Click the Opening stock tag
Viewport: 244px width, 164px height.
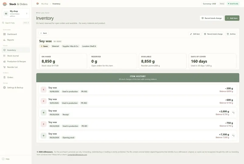pos(68,138)
